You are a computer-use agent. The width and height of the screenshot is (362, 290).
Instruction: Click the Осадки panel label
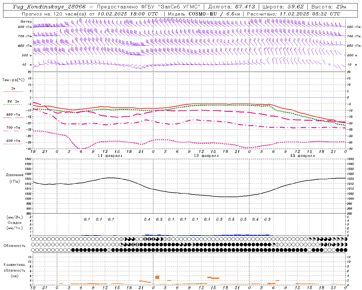coord(15,223)
